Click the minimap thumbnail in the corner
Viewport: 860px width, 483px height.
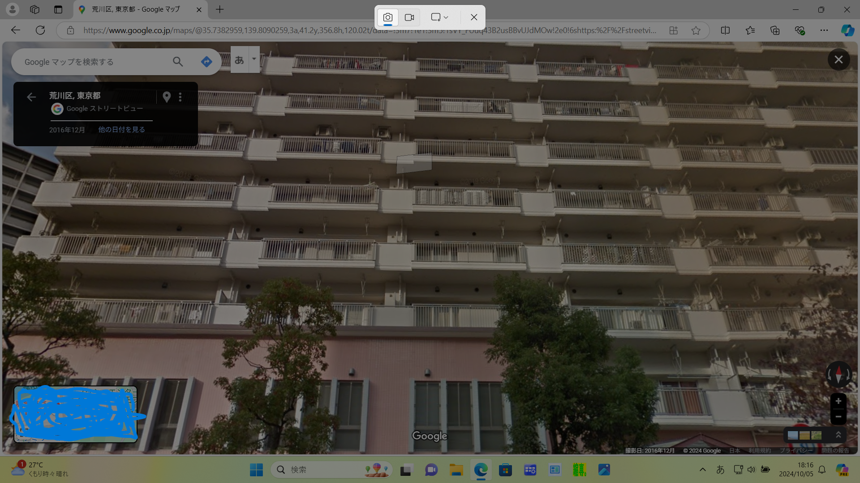[75, 414]
